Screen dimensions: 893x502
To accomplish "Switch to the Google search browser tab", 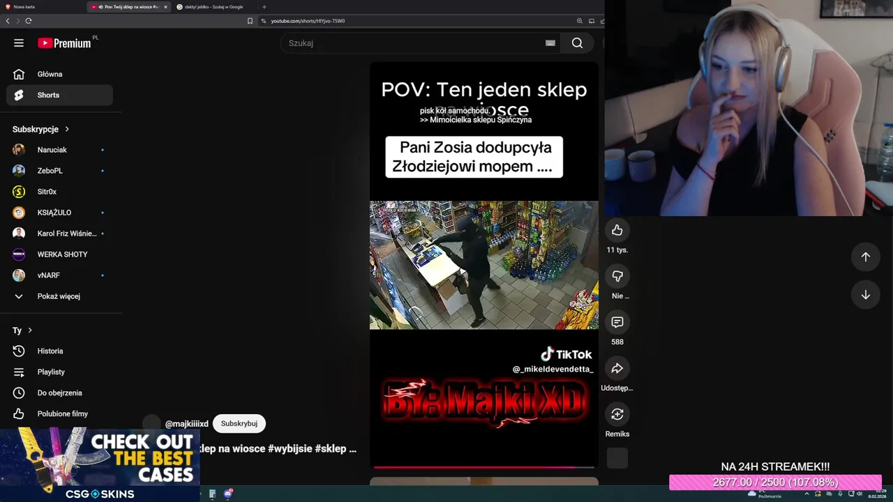I will [213, 7].
